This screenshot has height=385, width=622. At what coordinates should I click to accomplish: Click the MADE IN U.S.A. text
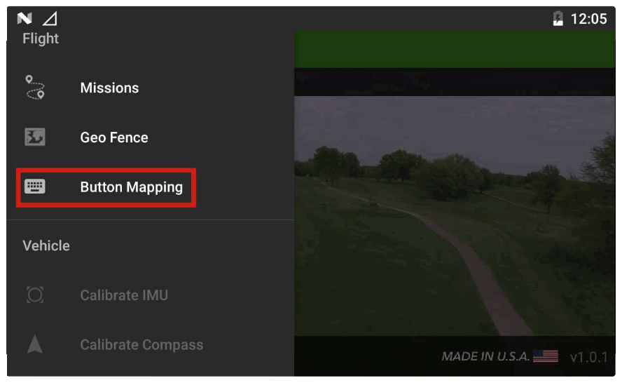tap(485, 356)
